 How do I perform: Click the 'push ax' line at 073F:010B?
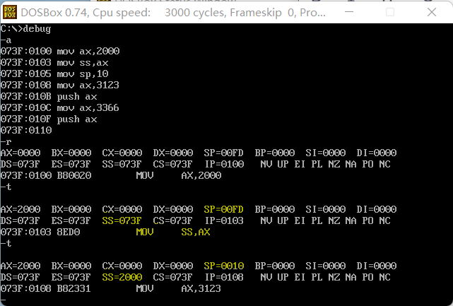49,97
